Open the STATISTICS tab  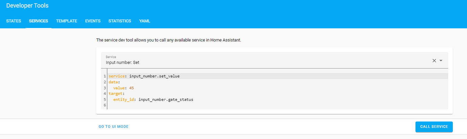120,21
